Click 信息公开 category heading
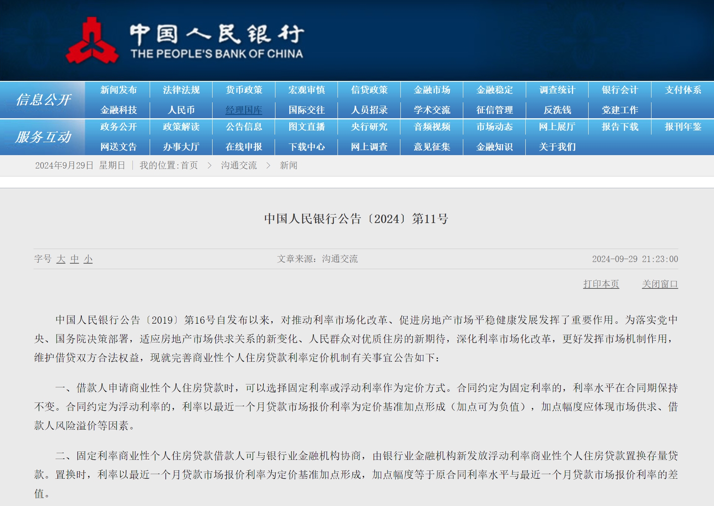 43,100
